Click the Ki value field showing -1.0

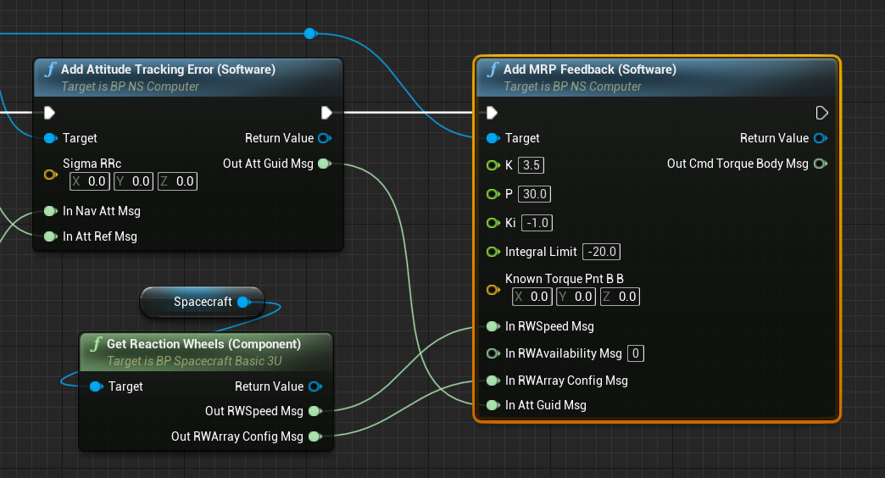535,223
